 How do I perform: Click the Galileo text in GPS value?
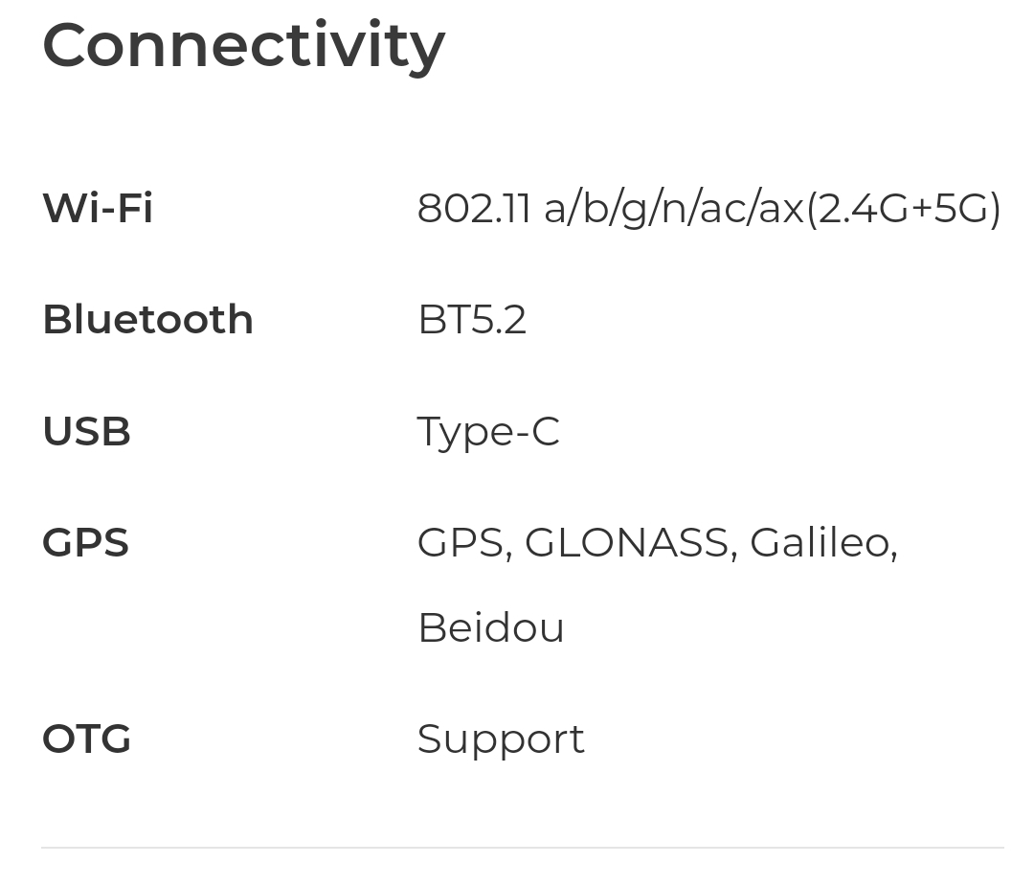(820, 542)
